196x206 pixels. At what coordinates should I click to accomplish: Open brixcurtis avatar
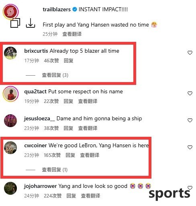click(x=10, y=53)
